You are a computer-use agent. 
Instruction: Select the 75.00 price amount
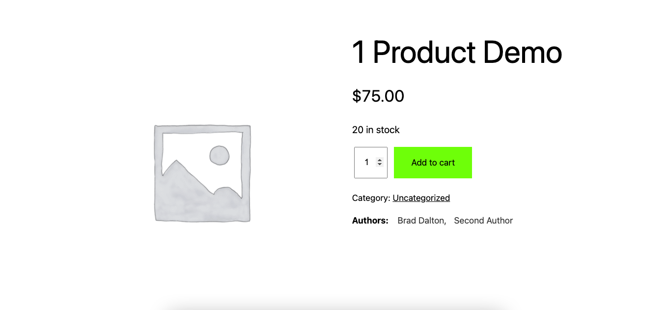[383, 96]
